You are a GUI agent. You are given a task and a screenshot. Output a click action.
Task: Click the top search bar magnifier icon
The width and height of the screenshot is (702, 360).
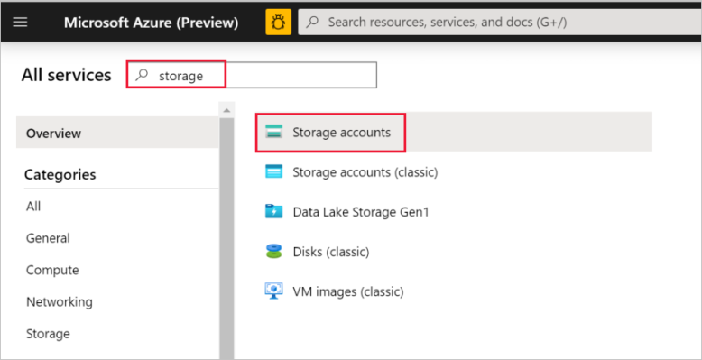(312, 22)
